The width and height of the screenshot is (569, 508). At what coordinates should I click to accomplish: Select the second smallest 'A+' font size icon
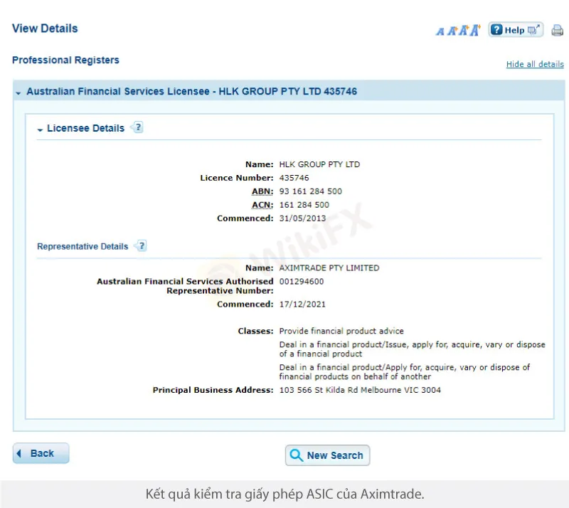point(452,31)
